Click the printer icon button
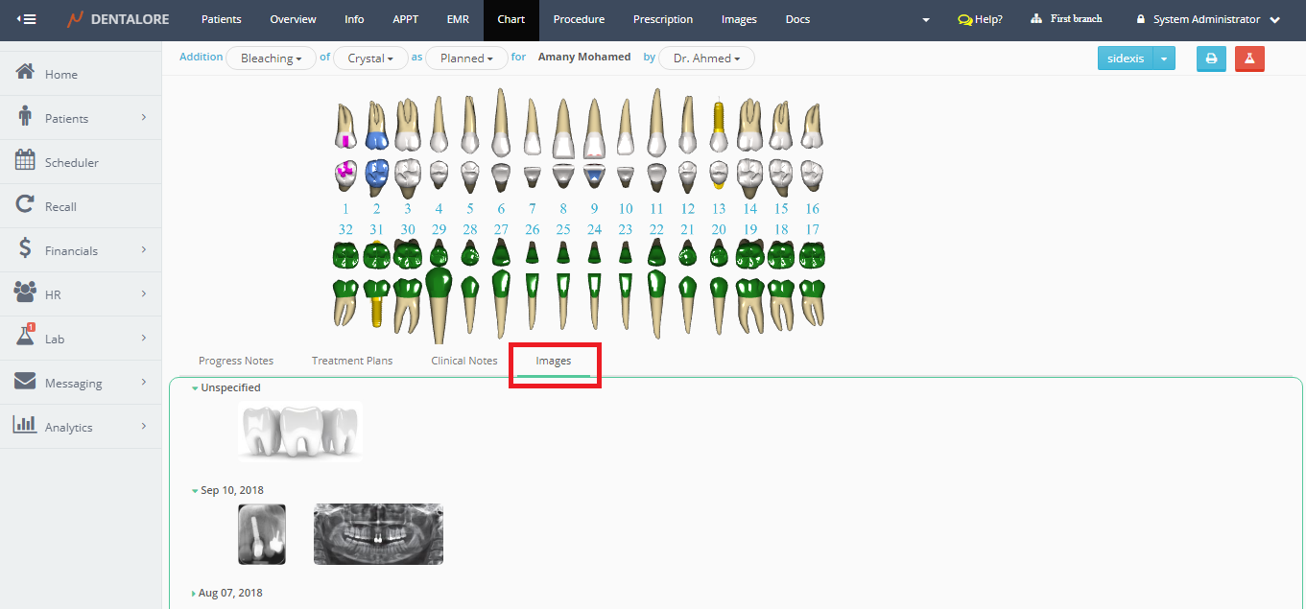1306x609 pixels. point(1211,59)
